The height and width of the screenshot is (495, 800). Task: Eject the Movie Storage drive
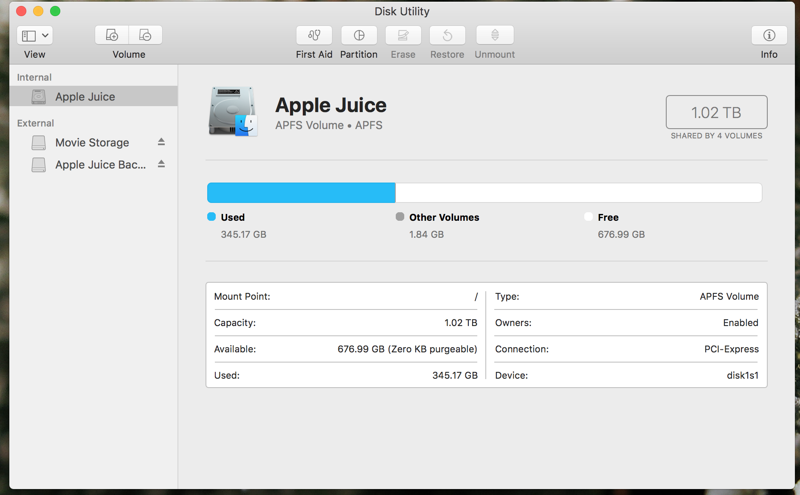pos(161,142)
